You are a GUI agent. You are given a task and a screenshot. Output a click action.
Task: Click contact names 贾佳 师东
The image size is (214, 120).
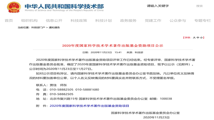[x=58, y=85]
